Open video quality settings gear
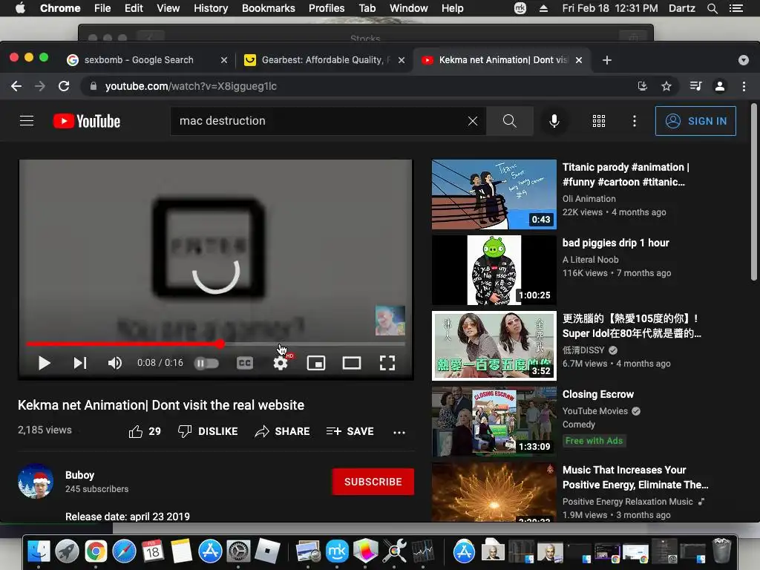Screen dimensions: 760x570 [281, 362]
